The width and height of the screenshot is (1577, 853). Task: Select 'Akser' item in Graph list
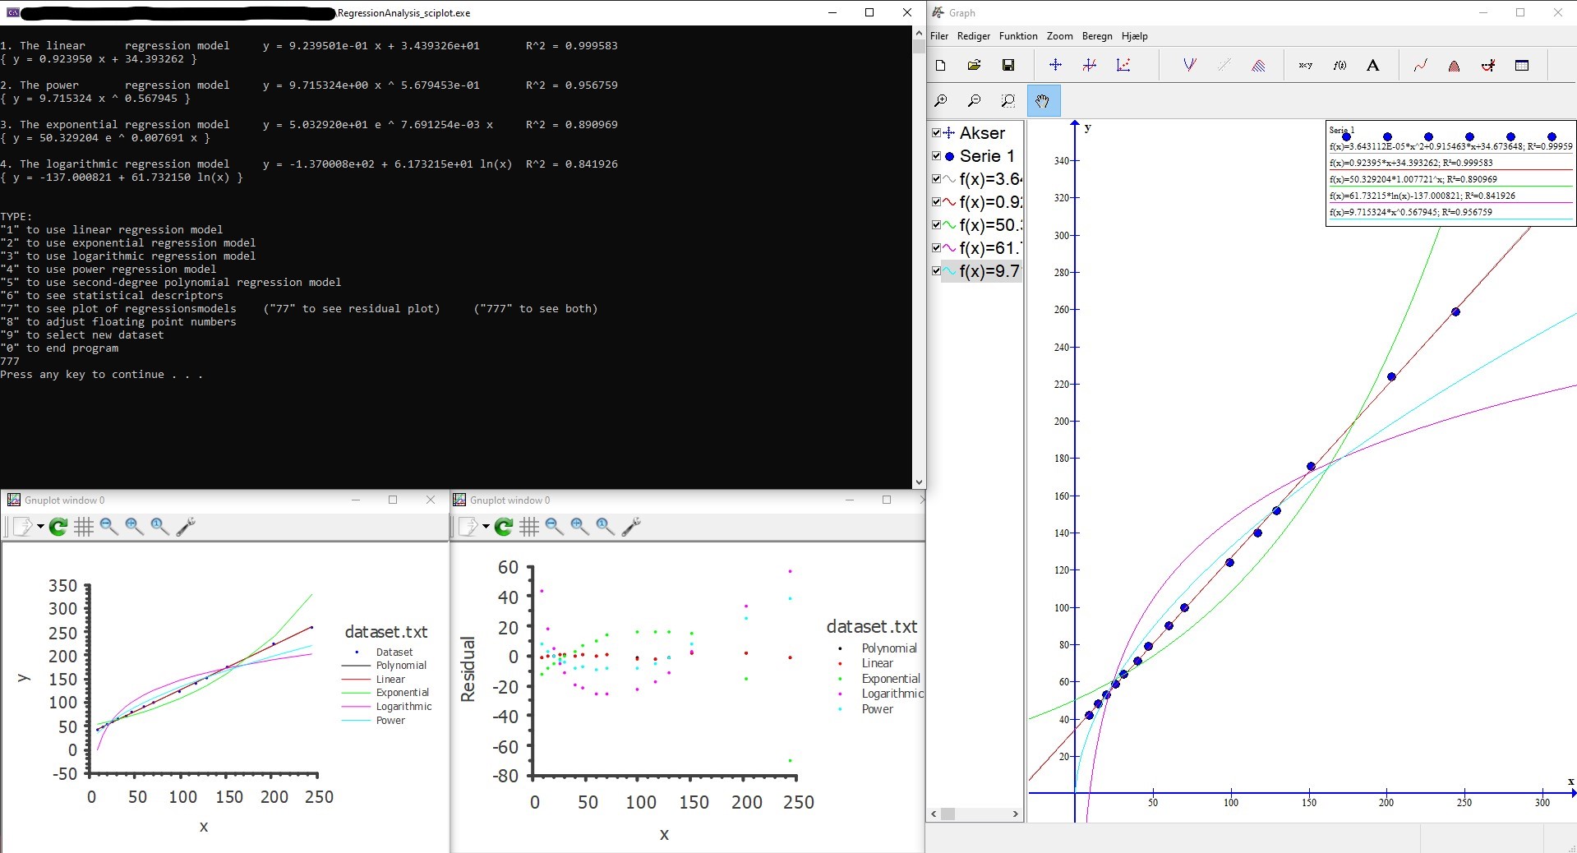tap(982, 132)
